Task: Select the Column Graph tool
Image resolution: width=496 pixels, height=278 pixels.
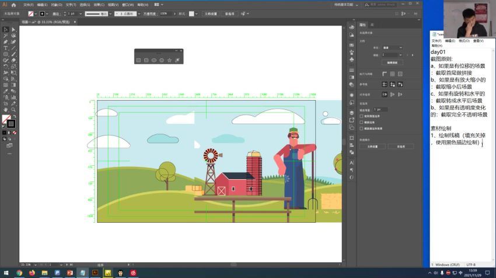Action: [13, 97]
